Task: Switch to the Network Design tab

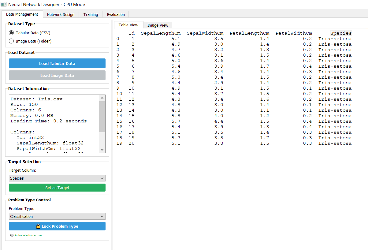Action: (x=61, y=14)
